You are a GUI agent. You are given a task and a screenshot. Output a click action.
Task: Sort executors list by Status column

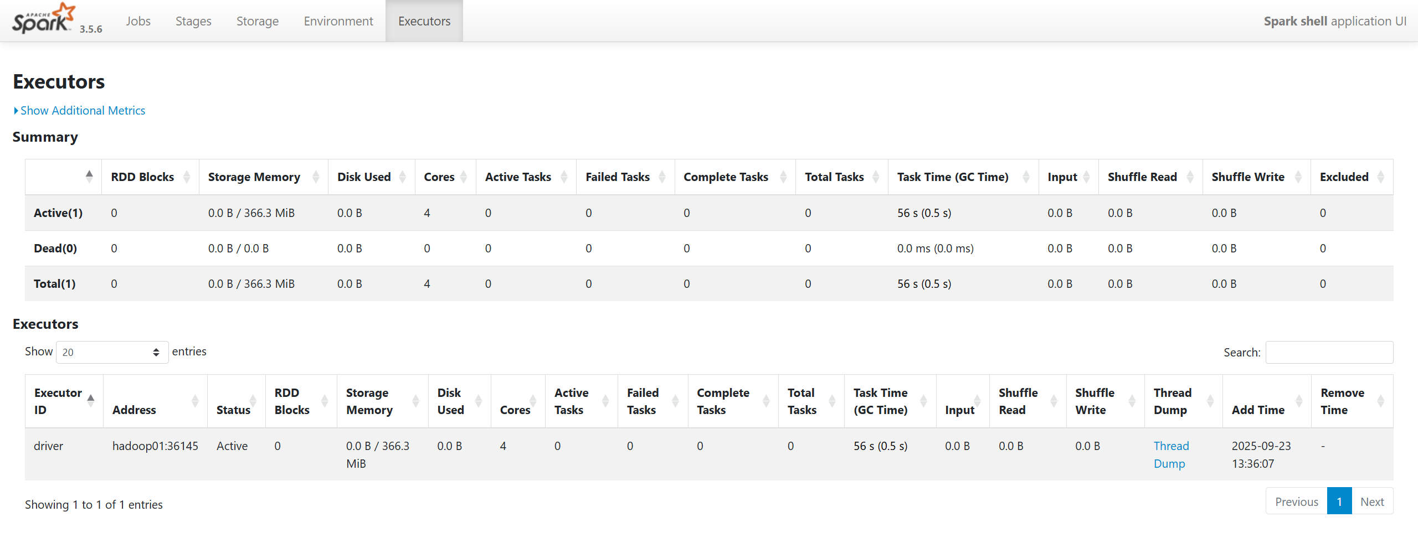click(x=253, y=401)
